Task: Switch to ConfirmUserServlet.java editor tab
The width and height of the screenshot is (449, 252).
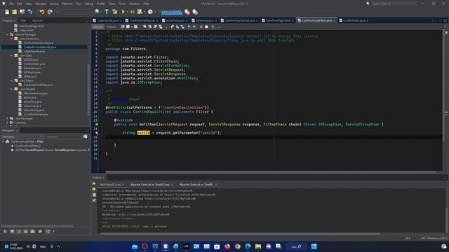Action: pos(239,20)
